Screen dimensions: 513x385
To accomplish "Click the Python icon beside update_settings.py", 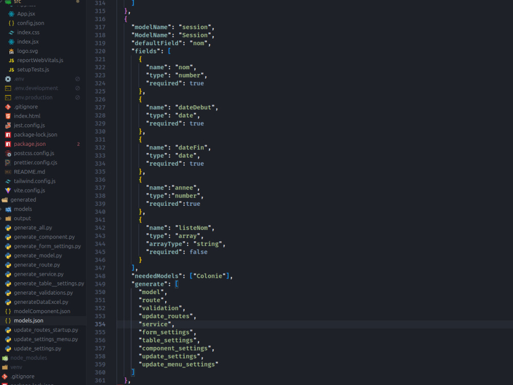I will coord(8,349).
